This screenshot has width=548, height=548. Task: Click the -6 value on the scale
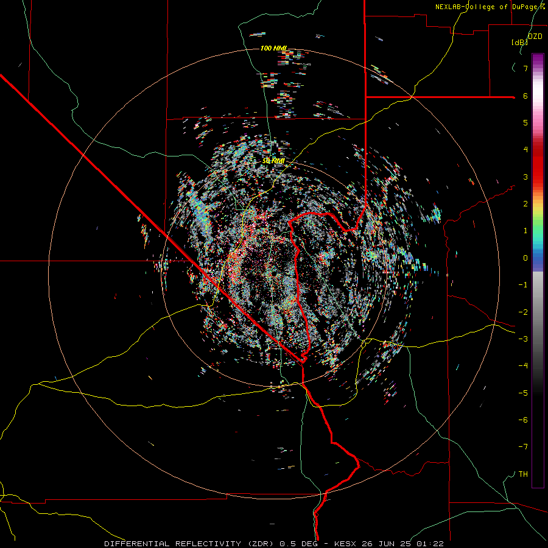pyautogui.click(x=523, y=420)
